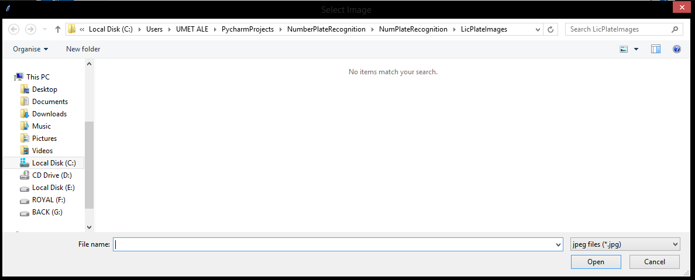This screenshot has height=280, width=695.
Task: Click the Documents folder icon
Action: click(25, 102)
